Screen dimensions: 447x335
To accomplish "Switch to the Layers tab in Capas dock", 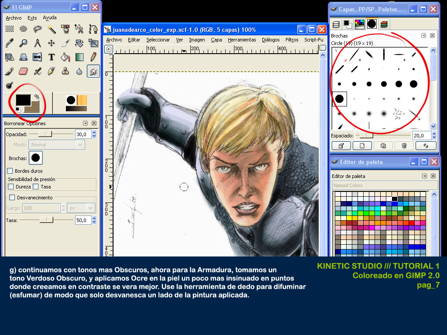I will tap(336, 24).
